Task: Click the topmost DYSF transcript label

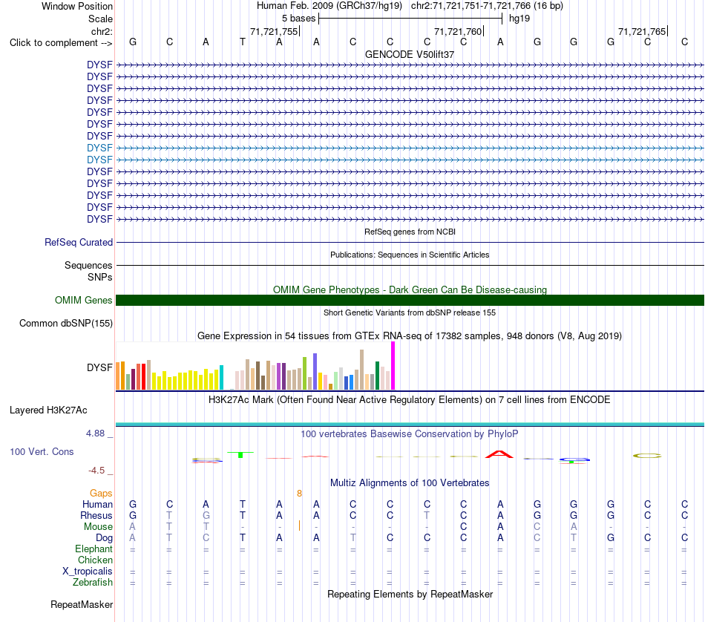Action: point(99,65)
